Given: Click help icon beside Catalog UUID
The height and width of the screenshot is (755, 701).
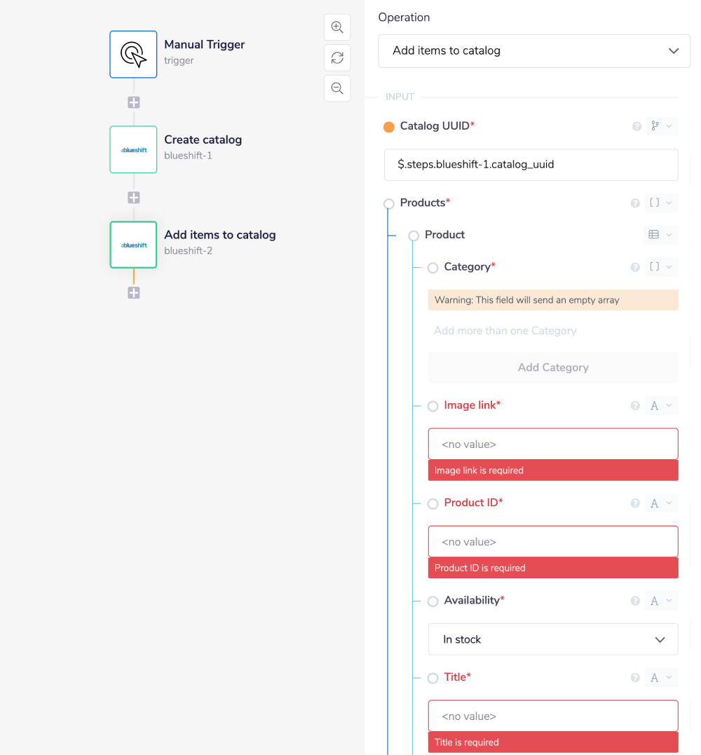Looking at the screenshot, I should tap(637, 127).
